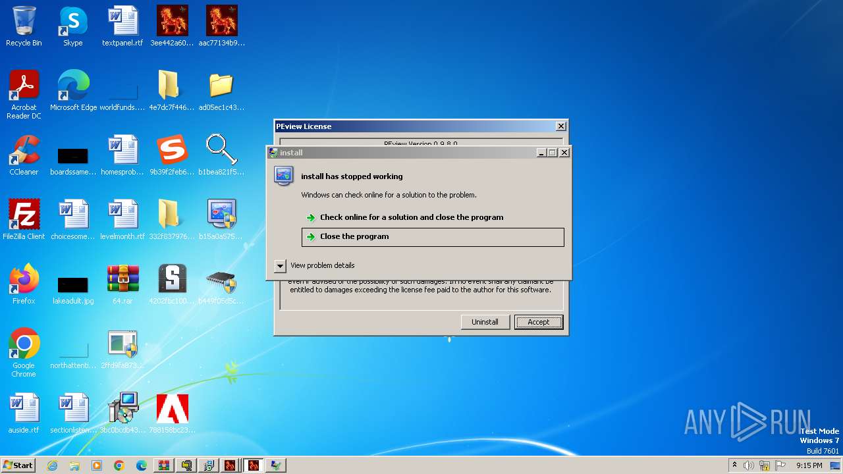The height and width of the screenshot is (474, 843).
Task: Open Chrome from the taskbar
Action: [x=119, y=465]
